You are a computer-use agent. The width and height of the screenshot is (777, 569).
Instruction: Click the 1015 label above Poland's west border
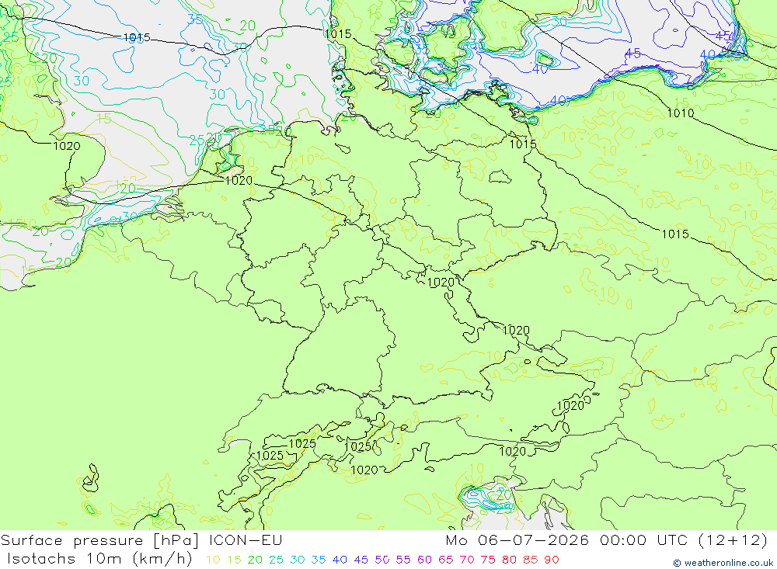(x=523, y=144)
